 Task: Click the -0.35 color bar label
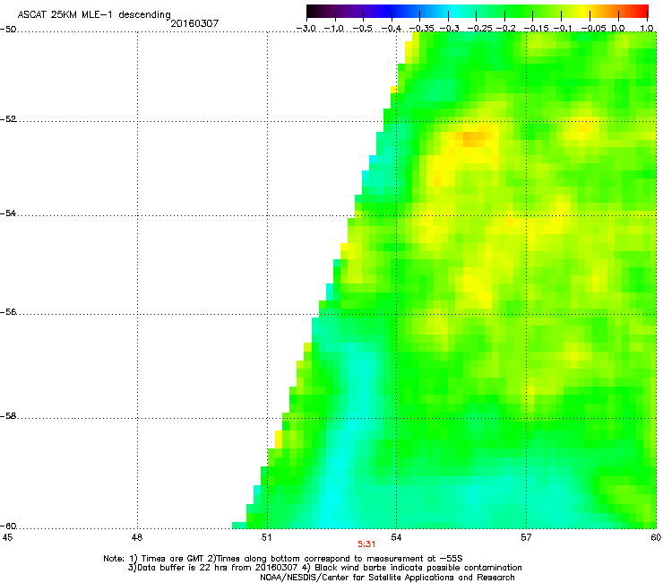[422, 29]
